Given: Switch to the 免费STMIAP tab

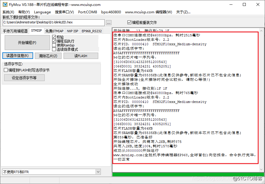Looking at the screenshot, I should click(54, 31).
